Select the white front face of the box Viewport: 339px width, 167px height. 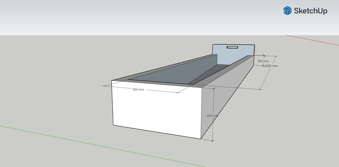coord(157,109)
